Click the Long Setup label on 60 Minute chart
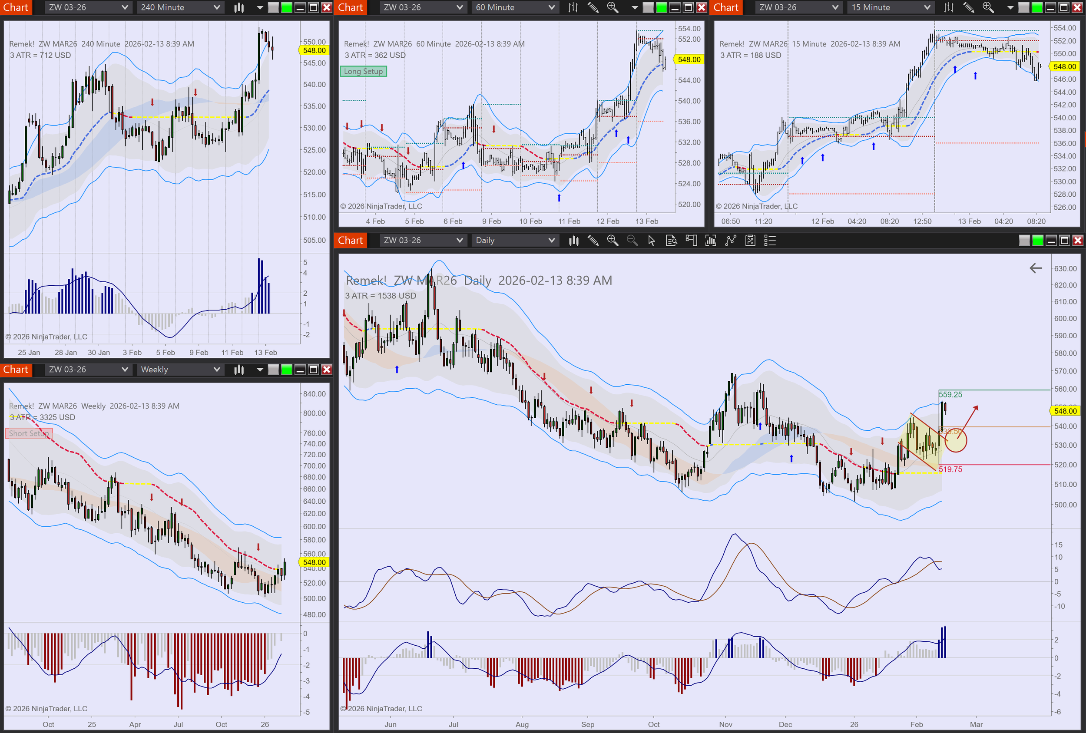 coord(363,72)
